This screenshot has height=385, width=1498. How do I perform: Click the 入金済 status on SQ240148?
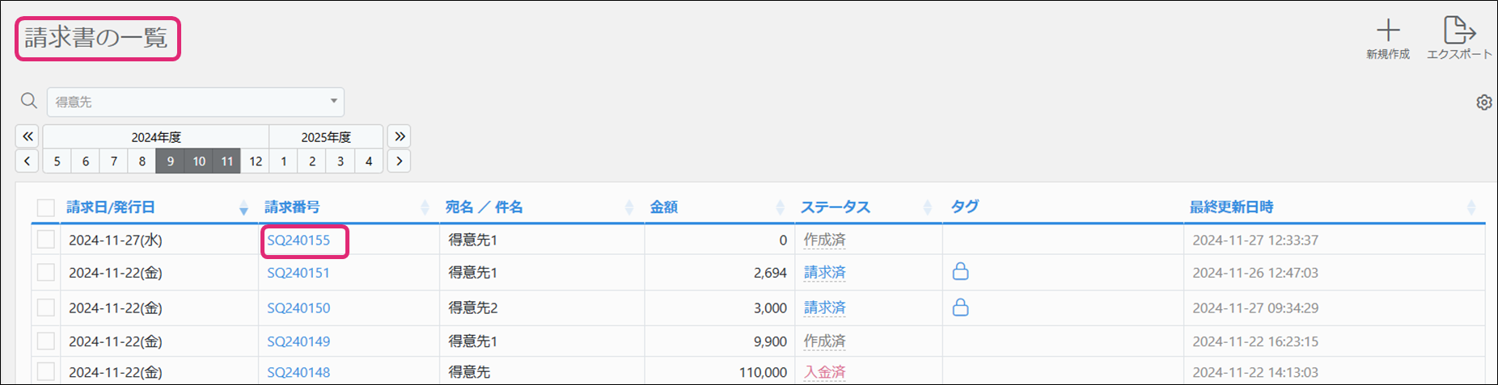824,372
